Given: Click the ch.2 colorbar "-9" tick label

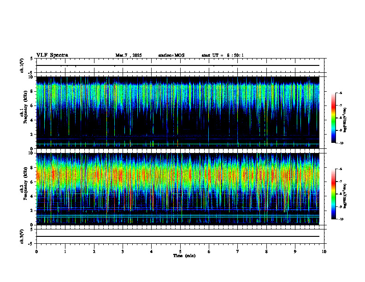Looking at the screenshot, I should pos(340,206).
